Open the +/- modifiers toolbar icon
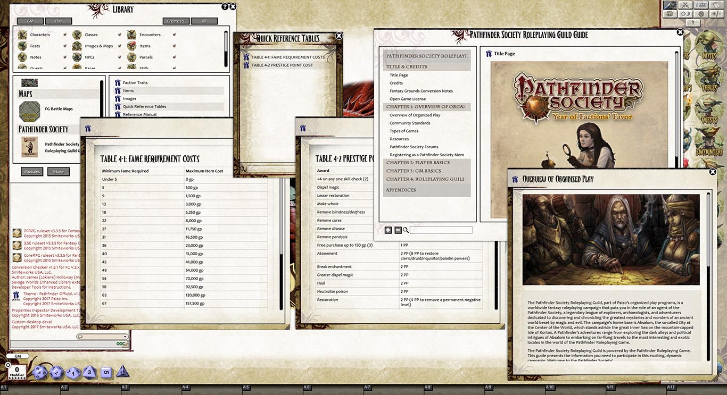The width and height of the screenshot is (727, 395). click(x=717, y=14)
